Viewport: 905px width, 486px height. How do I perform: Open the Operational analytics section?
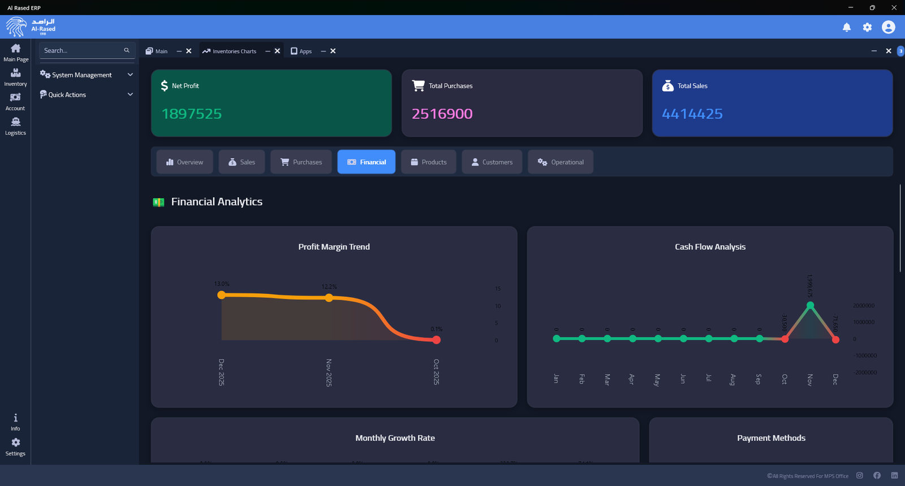[560, 162]
